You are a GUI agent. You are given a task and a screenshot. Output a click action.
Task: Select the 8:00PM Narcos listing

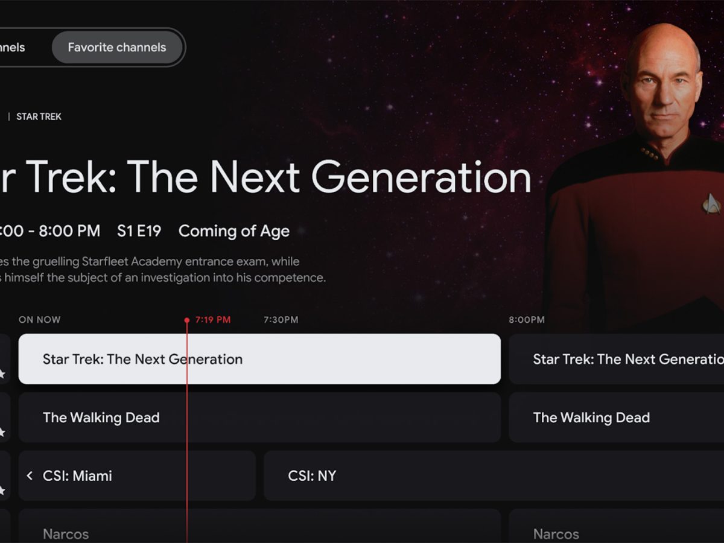point(615,530)
